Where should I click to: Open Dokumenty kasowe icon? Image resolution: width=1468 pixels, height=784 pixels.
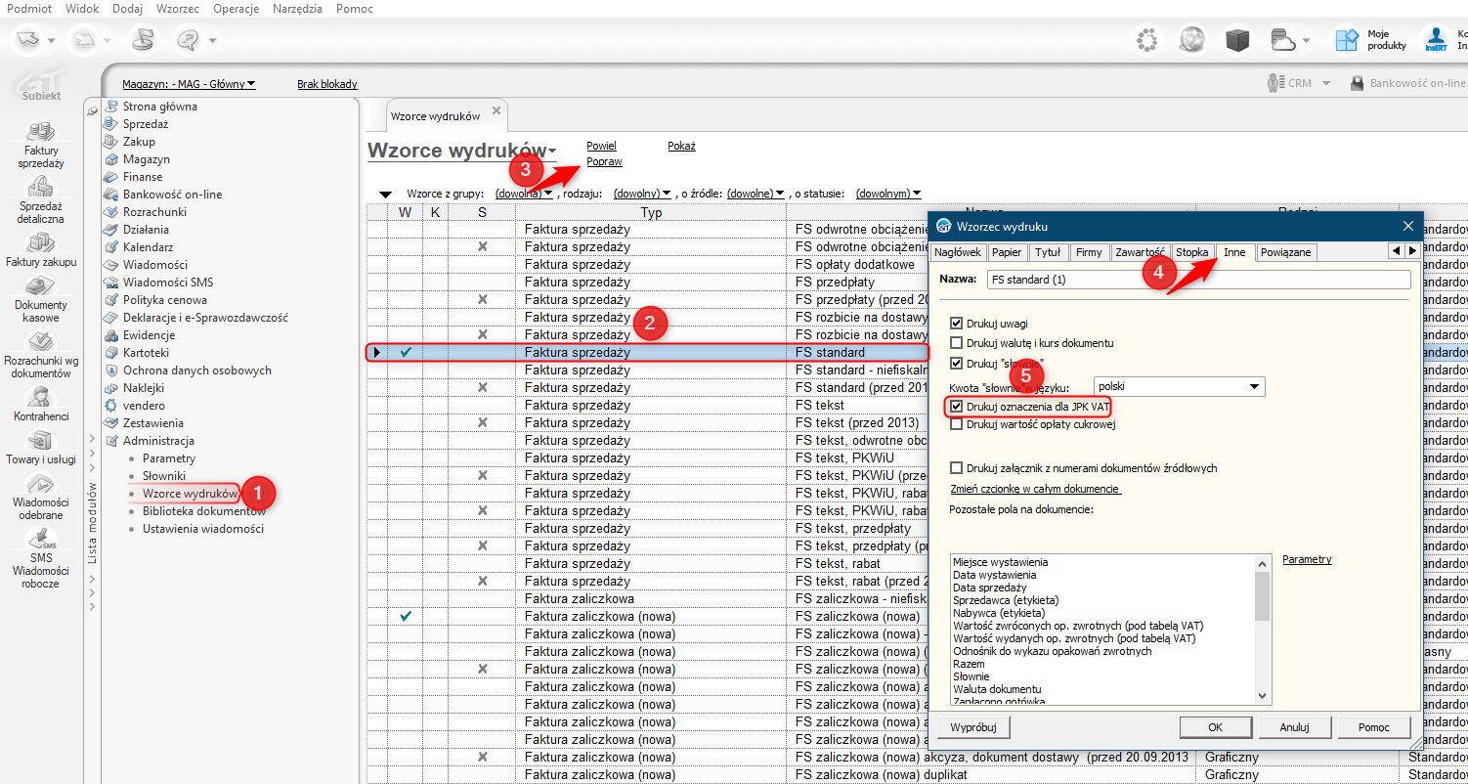(41, 287)
